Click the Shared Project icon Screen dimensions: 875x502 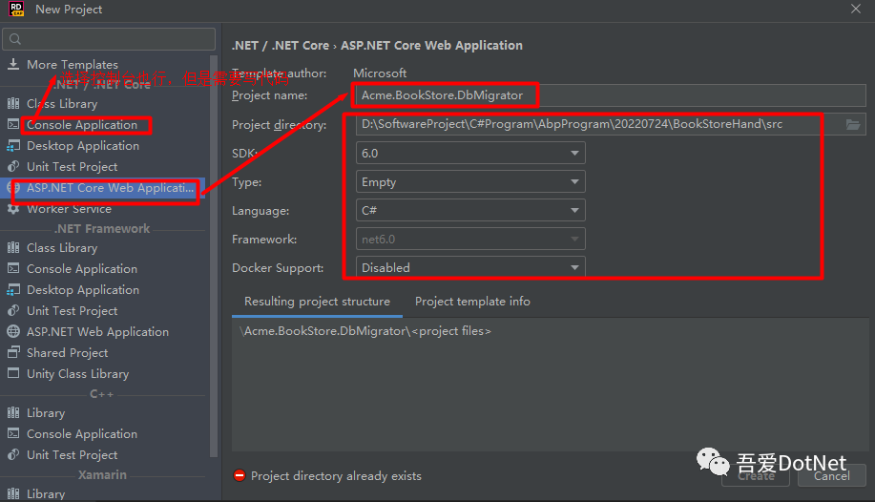[13, 353]
